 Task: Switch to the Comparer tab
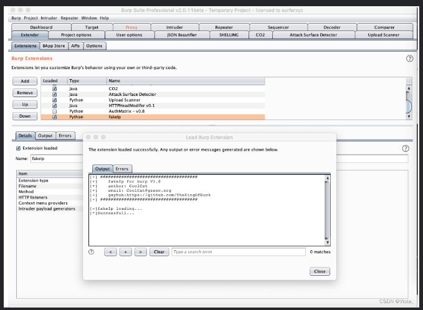[384, 27]
